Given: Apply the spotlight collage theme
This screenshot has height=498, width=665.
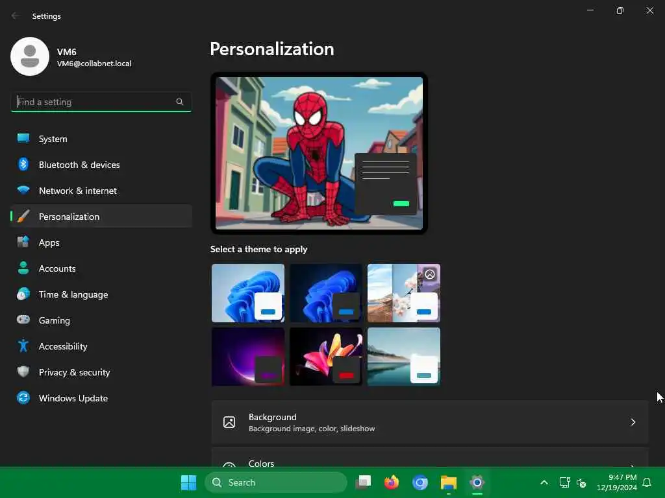Looking at the screenshot, I should 404,293.
